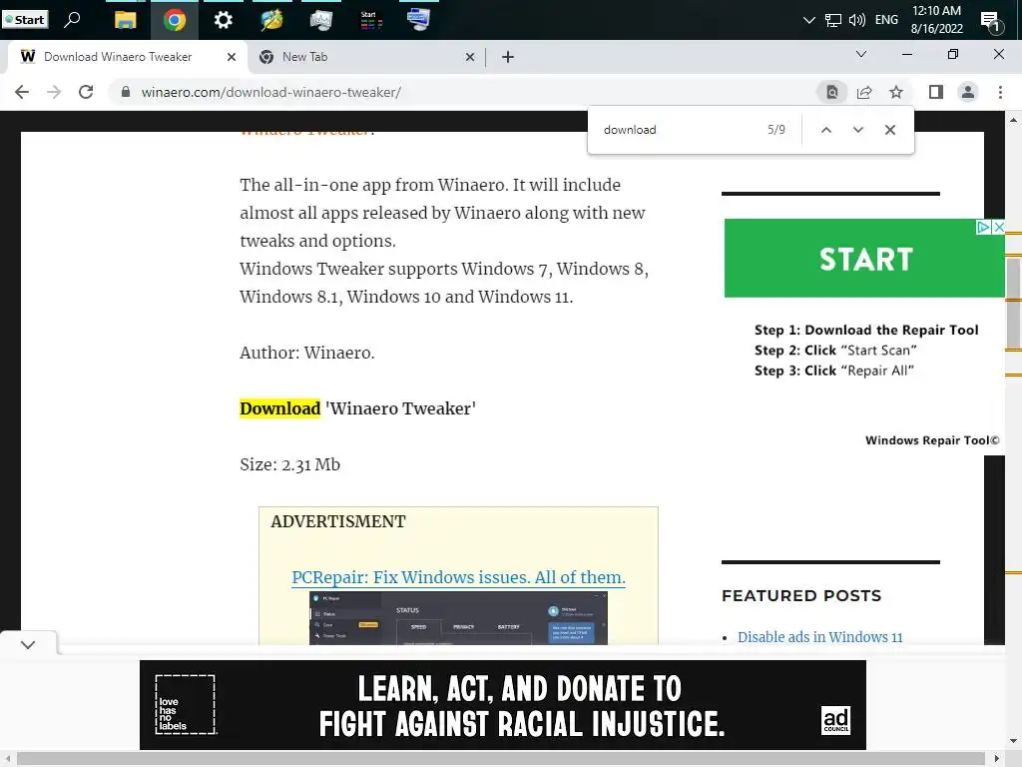Go to the next find match
The image size is (1022, 767).
point(857,130)
